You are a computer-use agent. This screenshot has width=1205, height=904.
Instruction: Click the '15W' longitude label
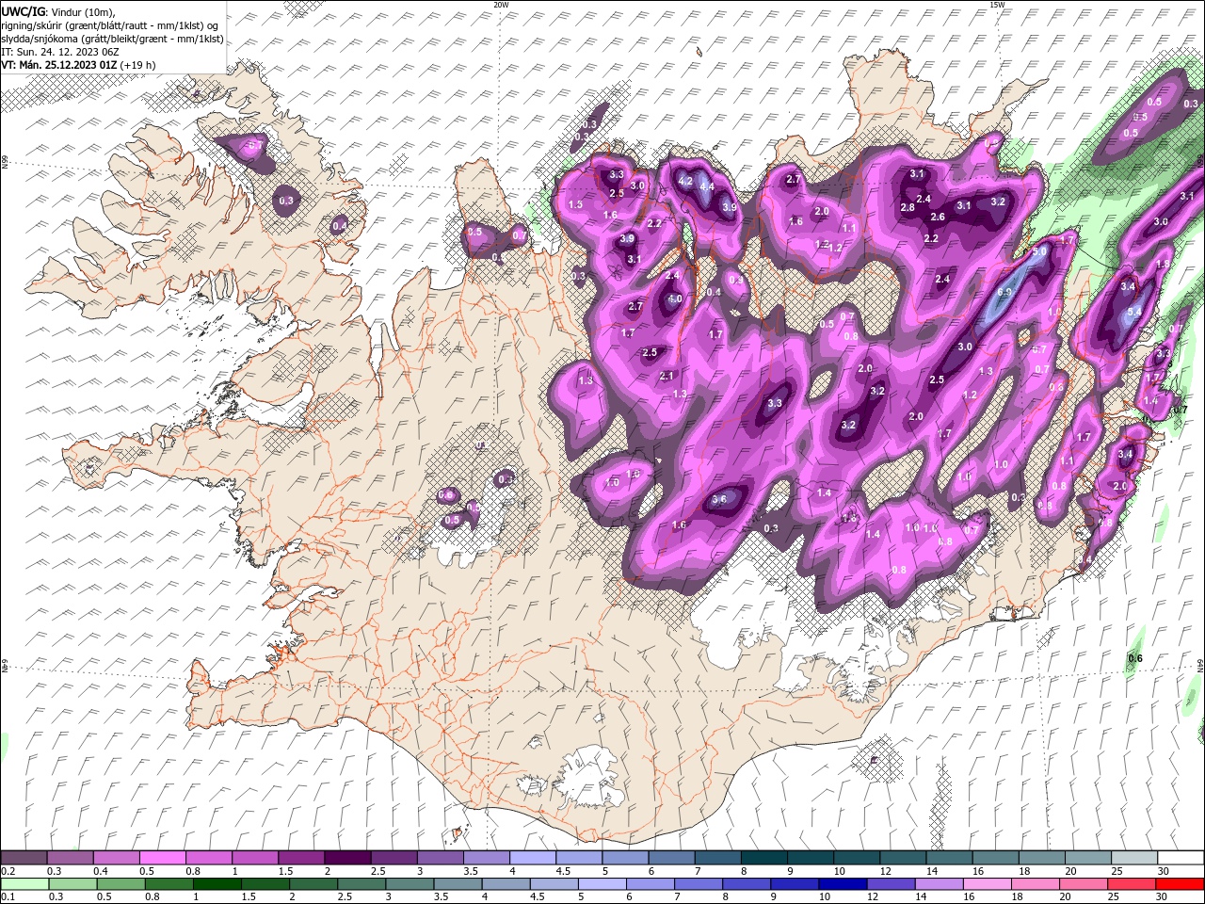coord(997,5)
